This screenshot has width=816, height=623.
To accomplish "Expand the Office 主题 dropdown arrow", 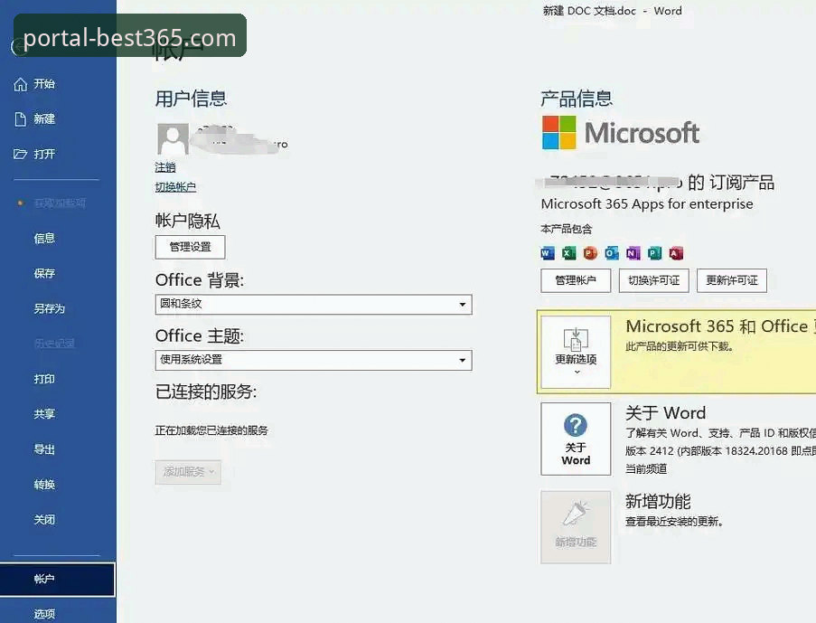I will 462,361.
